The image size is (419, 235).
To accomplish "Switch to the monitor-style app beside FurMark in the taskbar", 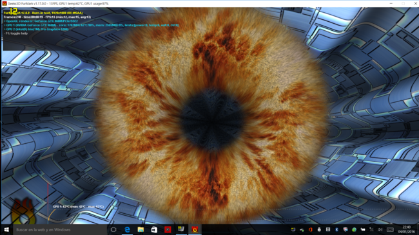I will [181, 229].
